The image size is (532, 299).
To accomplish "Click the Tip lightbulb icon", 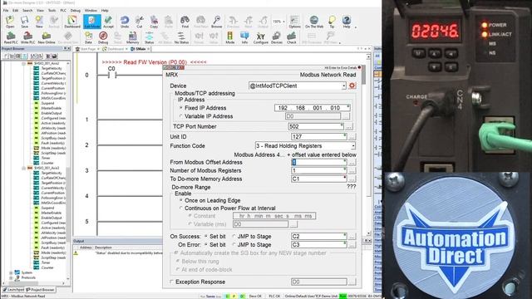I will point(332,22).
